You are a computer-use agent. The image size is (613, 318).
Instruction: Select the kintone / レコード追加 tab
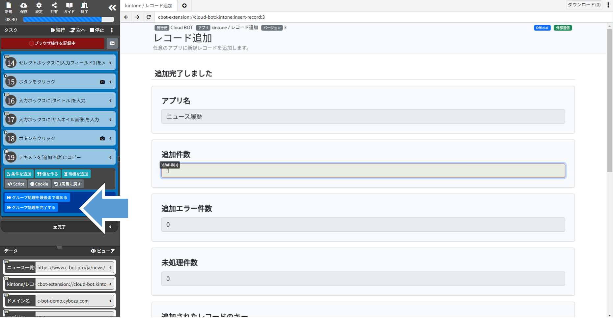(x=149, y=6)
